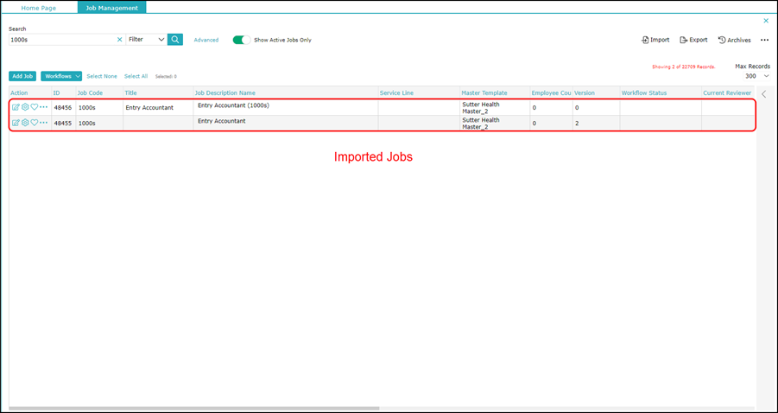Open more actions ellipsis for job 48455

point(44,122)
